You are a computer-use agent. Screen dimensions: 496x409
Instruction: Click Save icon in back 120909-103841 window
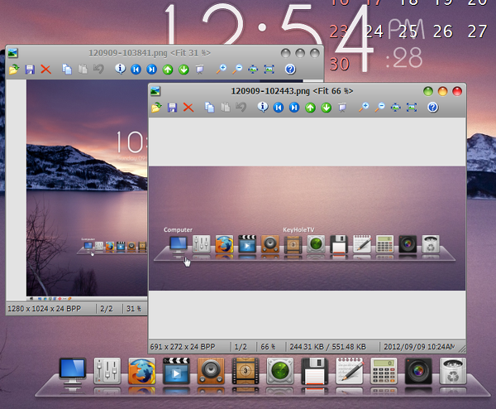(x=30, y=70)
